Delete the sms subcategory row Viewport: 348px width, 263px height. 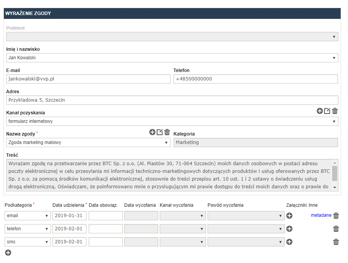(336, 242)
